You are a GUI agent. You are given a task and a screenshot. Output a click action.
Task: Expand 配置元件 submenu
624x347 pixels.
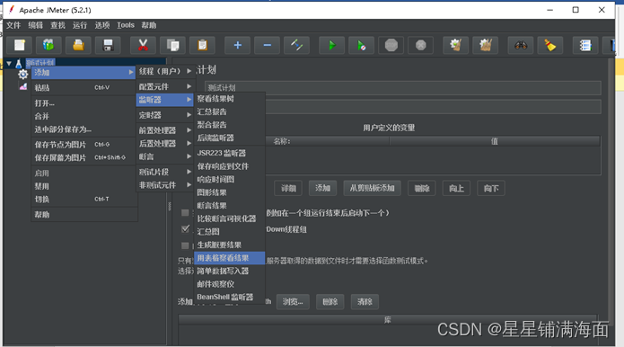pos(165,86)
